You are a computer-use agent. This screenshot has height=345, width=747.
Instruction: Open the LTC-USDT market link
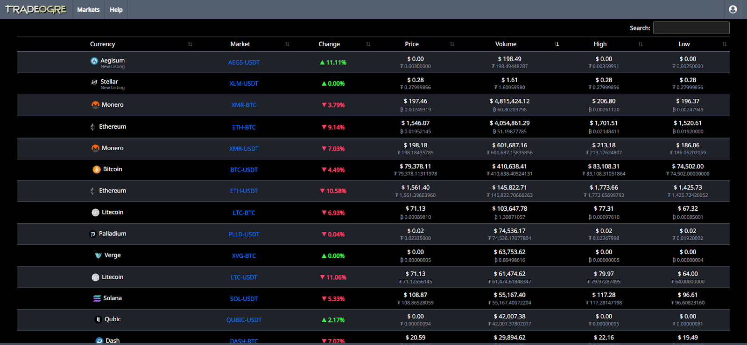(244, 277)
